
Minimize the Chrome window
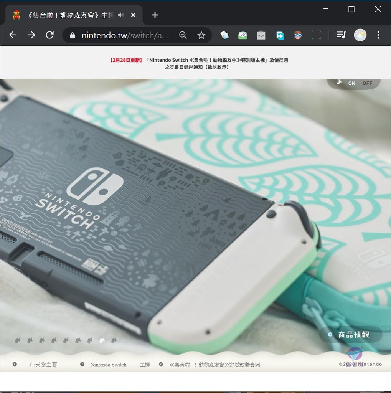325,9
